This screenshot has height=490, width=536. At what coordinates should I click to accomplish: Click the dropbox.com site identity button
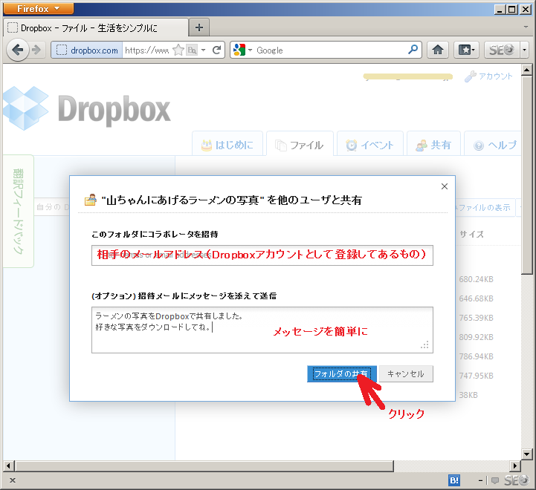[x=87, y=50]
